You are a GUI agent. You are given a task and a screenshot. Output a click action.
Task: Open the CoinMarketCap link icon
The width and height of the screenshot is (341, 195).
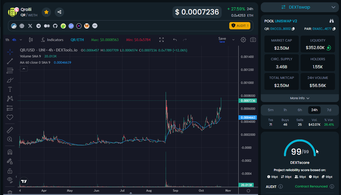point(71,26)
